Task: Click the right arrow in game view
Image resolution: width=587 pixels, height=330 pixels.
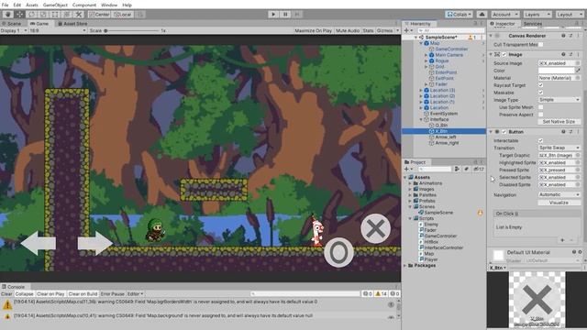Action: 95,243
